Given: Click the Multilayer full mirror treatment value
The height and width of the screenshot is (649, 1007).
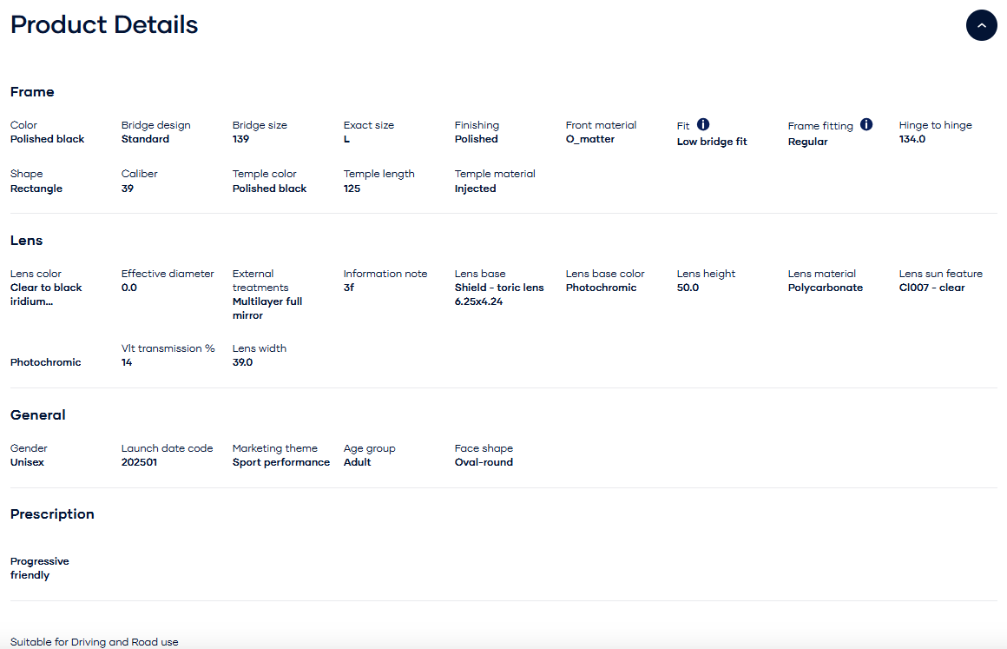Looking at the screenshot, I should tap(267, 308).
